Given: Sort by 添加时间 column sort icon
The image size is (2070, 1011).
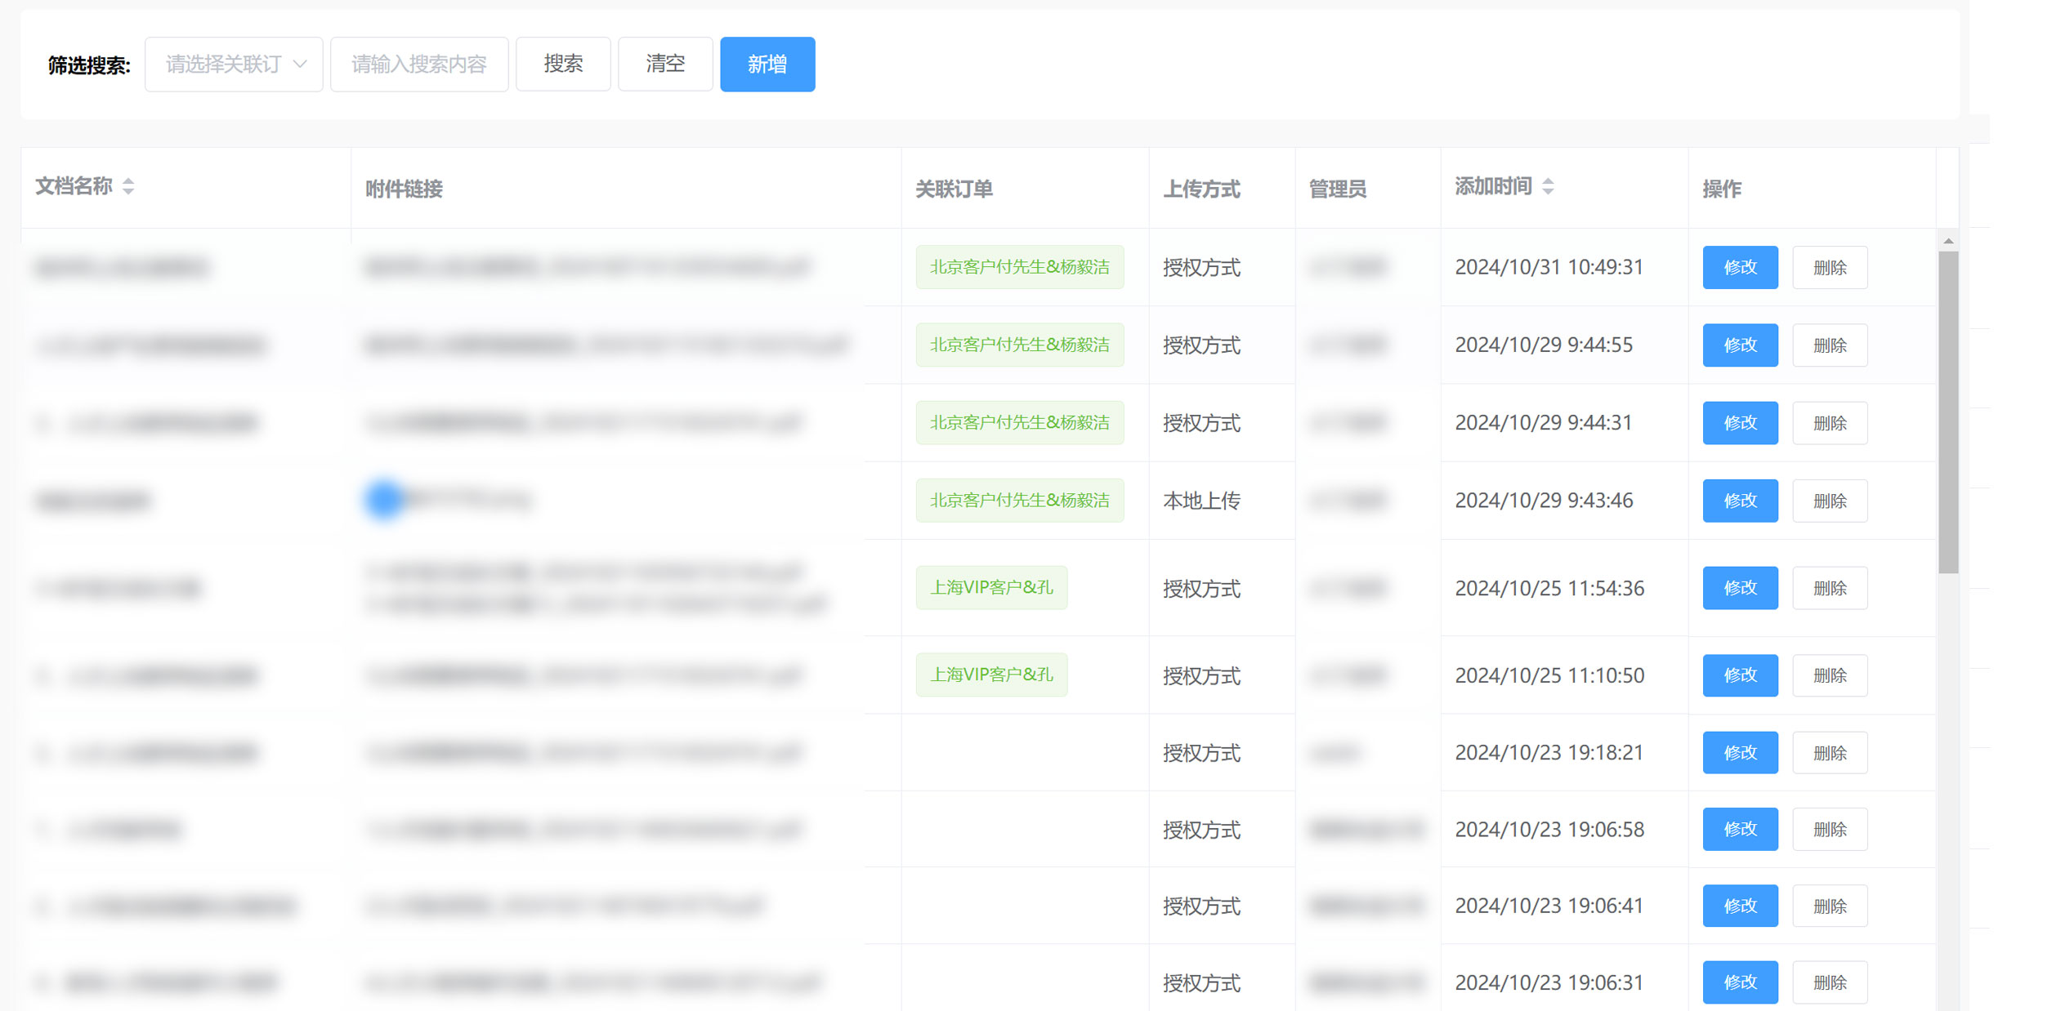Looking at the screenshot, I should [1548, 186].
